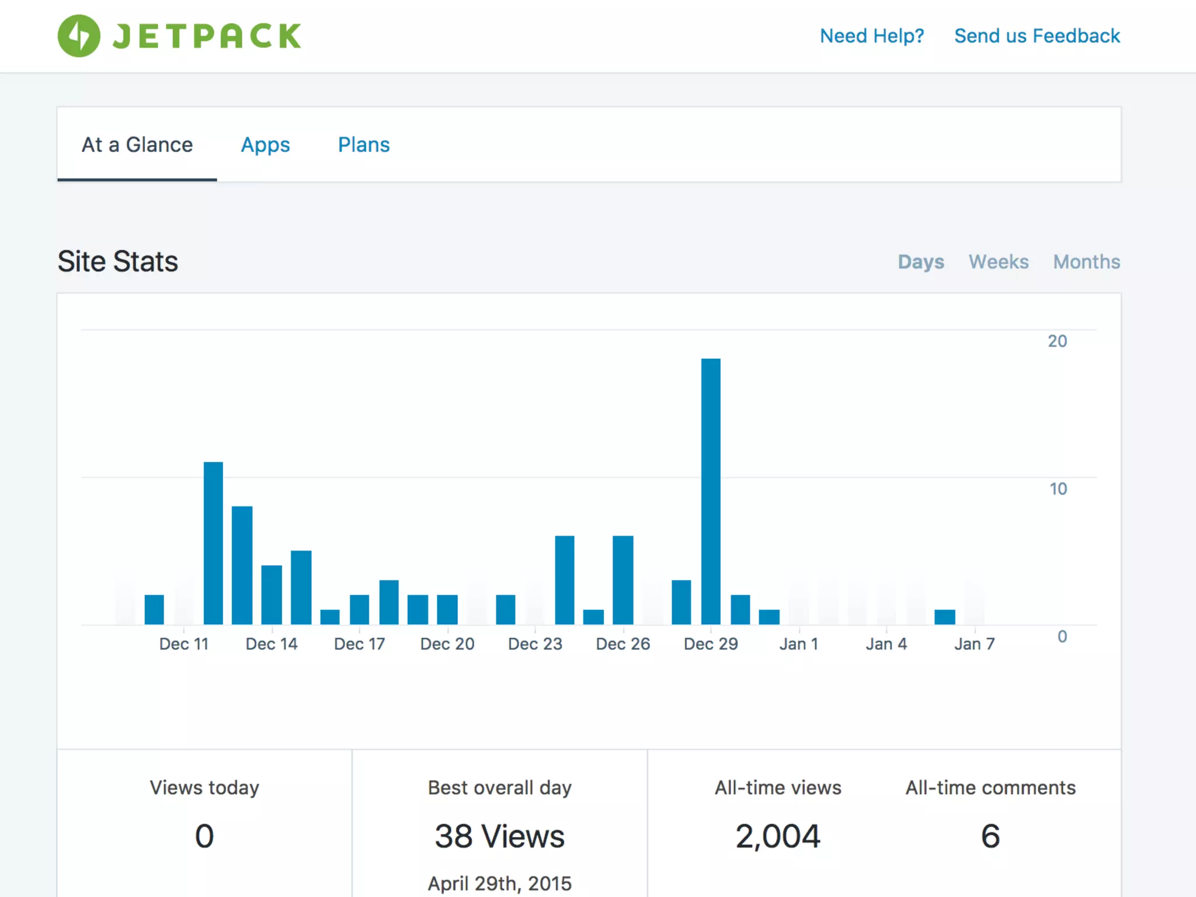Click the Jetpack logo icon

[79, 36]
